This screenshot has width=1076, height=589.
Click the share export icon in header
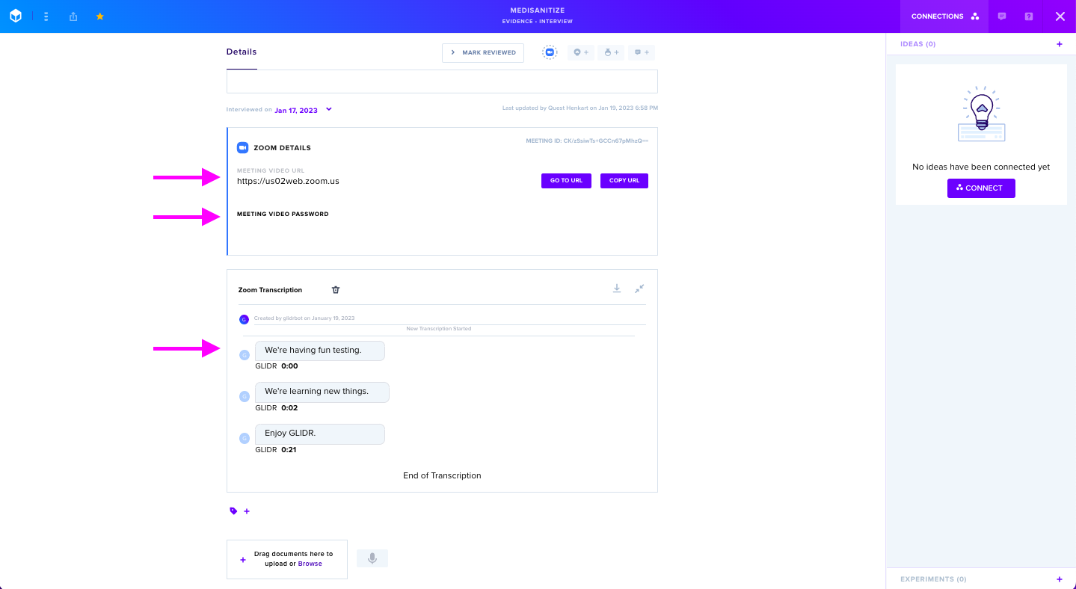tap(73, 16)
